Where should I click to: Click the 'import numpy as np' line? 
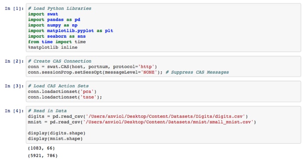[53, 25]
